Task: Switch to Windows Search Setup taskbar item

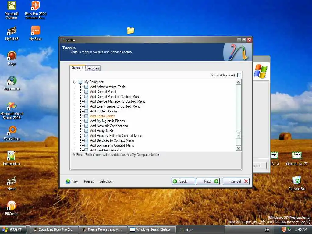Action: [x=151, y=230]
